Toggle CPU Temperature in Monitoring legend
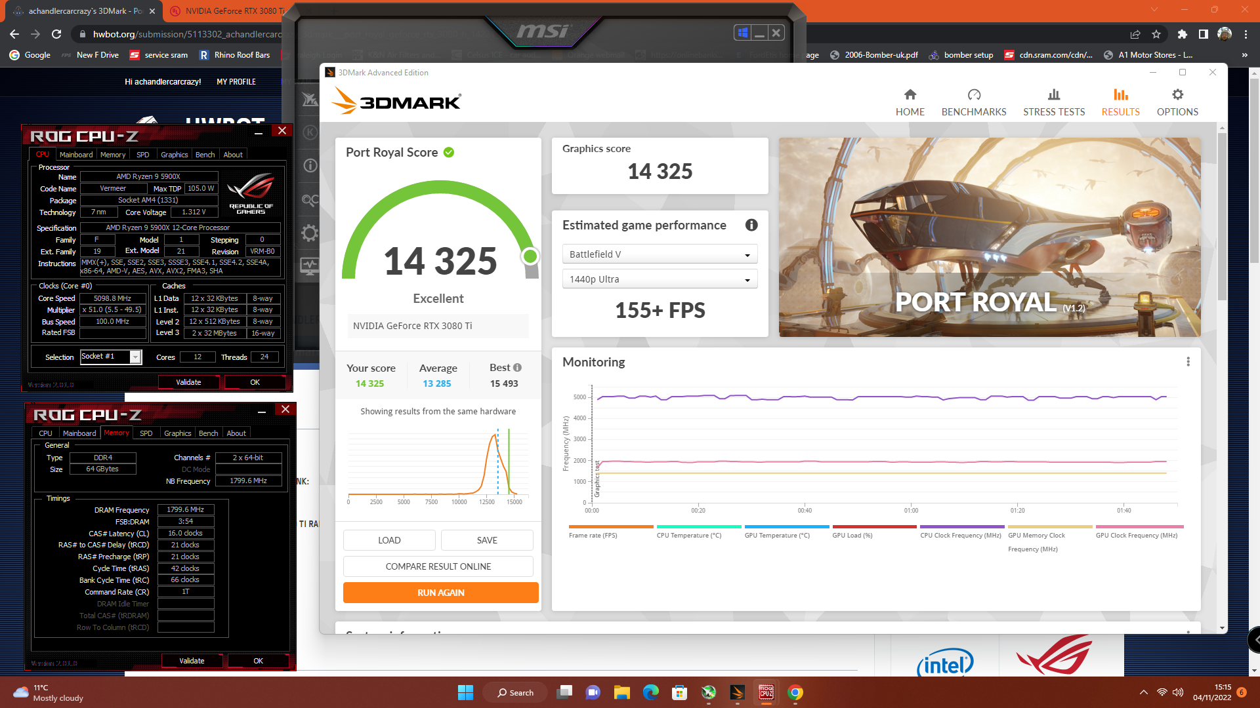 pyautogui.click(x=698, y=532)
